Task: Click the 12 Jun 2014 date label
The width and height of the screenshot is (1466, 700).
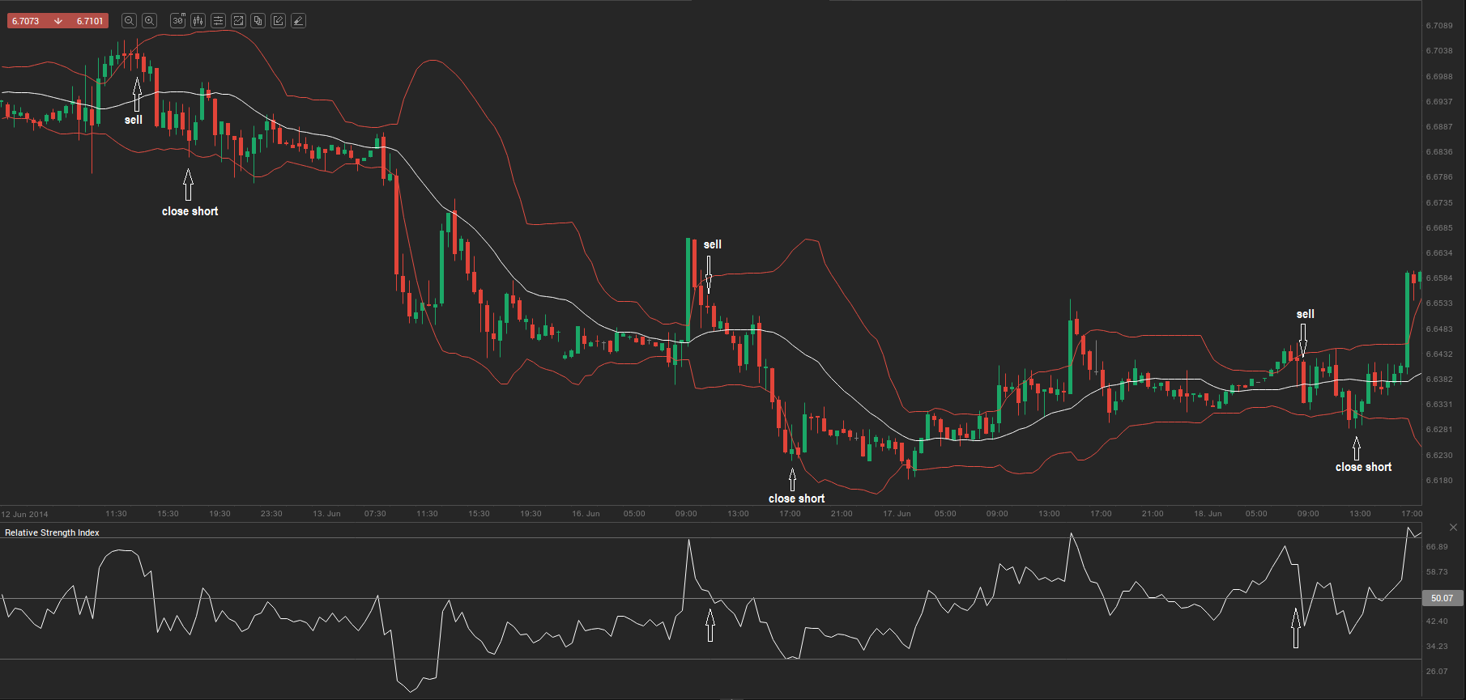Action: click(25, 514)
